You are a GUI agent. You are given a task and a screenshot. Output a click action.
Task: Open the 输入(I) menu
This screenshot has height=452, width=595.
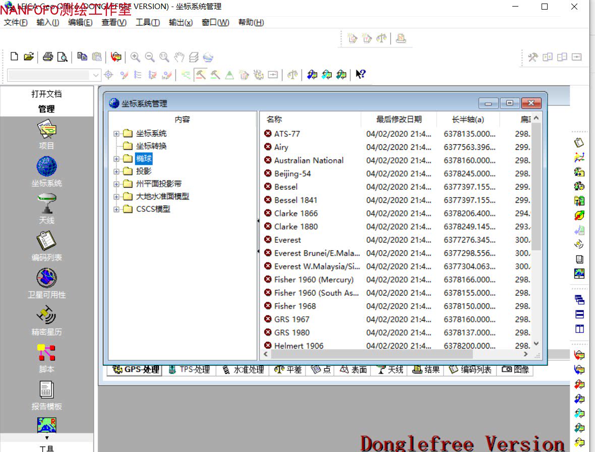point(47,22)
